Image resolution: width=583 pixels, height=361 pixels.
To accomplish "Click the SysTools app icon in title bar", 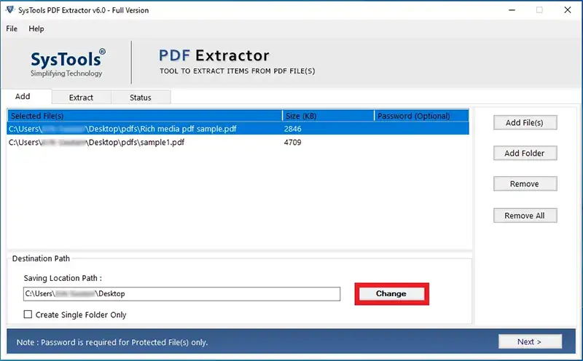I will tap(10, 9).
